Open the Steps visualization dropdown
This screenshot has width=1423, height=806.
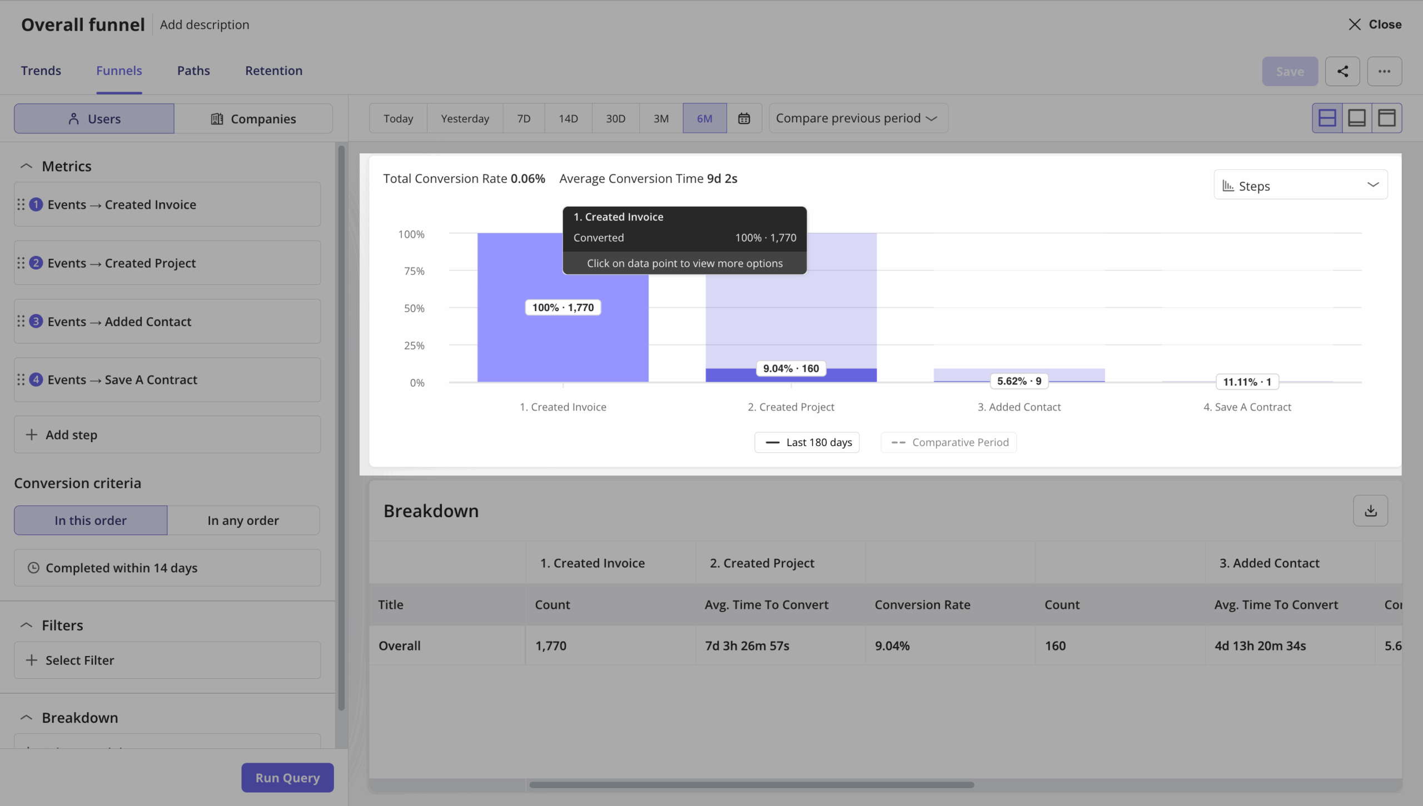1300,185
